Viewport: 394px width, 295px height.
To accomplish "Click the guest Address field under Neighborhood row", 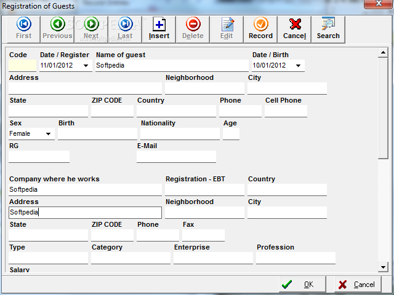I will click(x=85, y=88).
